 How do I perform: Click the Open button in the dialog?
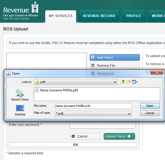(150, 106)
